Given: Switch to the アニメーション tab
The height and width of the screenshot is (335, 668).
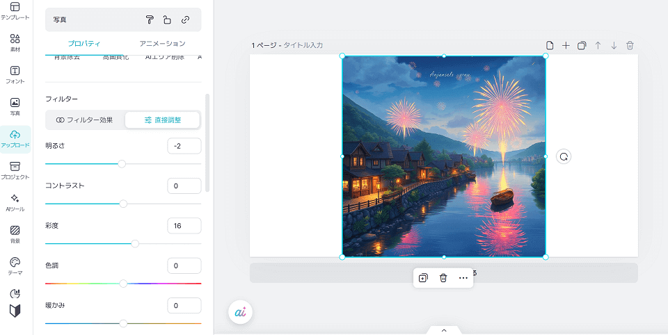Looking at the screenshot, I should click(x=162, y=44).
